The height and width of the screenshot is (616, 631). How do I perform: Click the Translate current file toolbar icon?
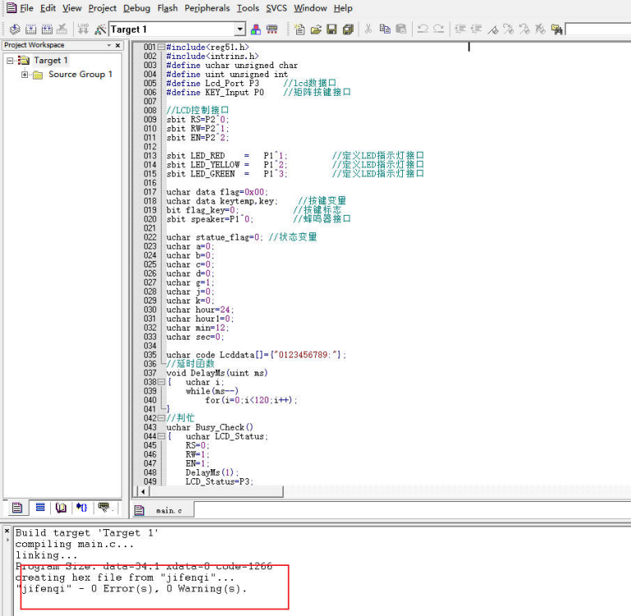(x=15, y=29)
